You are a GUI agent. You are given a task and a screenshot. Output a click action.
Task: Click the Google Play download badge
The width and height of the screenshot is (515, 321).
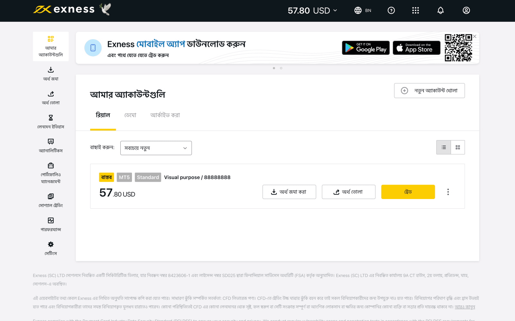[366, 48]
